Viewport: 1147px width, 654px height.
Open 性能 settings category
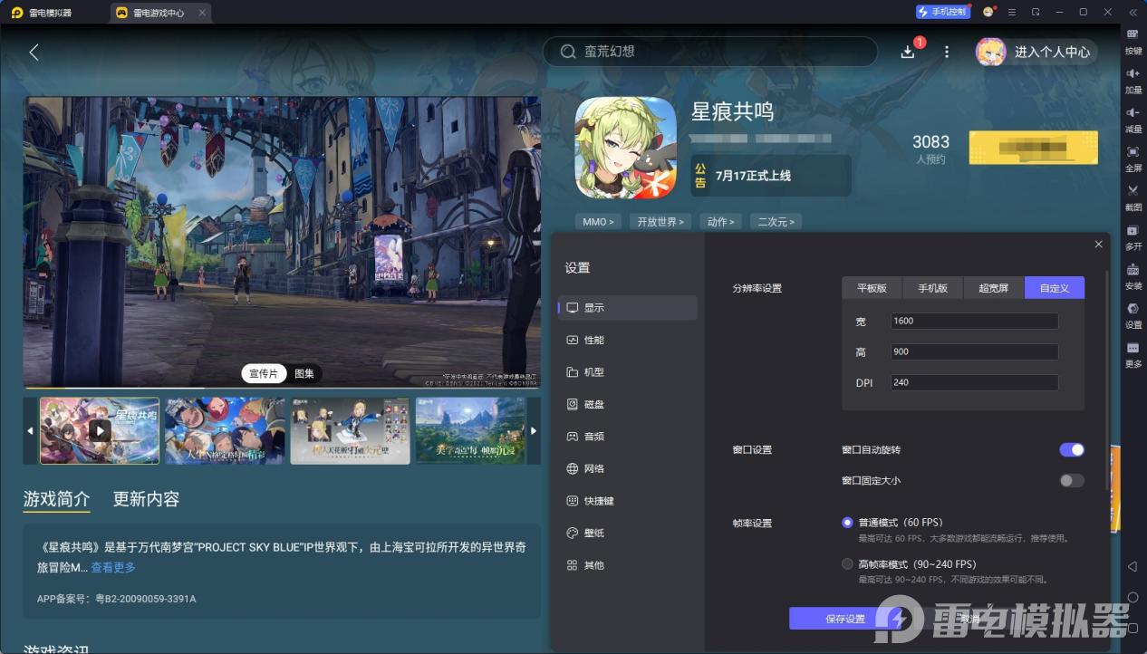pos(628,340)
